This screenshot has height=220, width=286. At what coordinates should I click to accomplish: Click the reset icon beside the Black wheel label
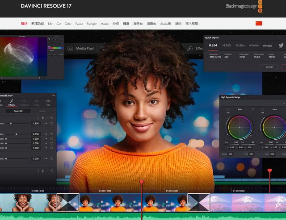252,109
